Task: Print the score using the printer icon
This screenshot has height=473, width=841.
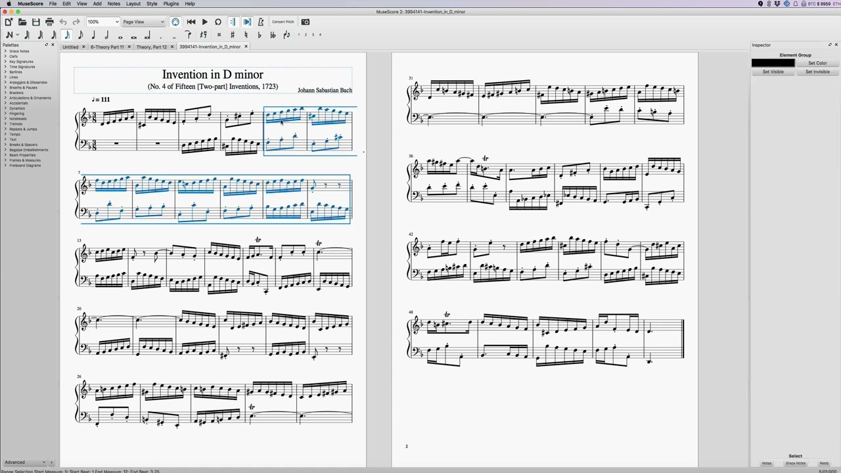Action: 49,22
